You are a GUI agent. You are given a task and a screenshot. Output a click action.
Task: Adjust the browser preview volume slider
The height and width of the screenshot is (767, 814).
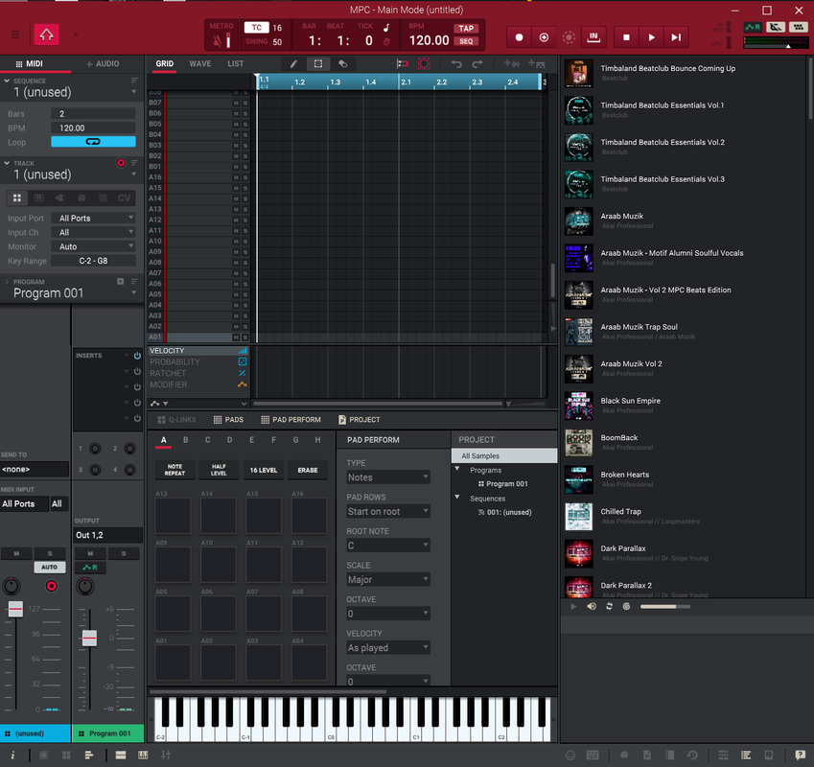pos(664,607)
